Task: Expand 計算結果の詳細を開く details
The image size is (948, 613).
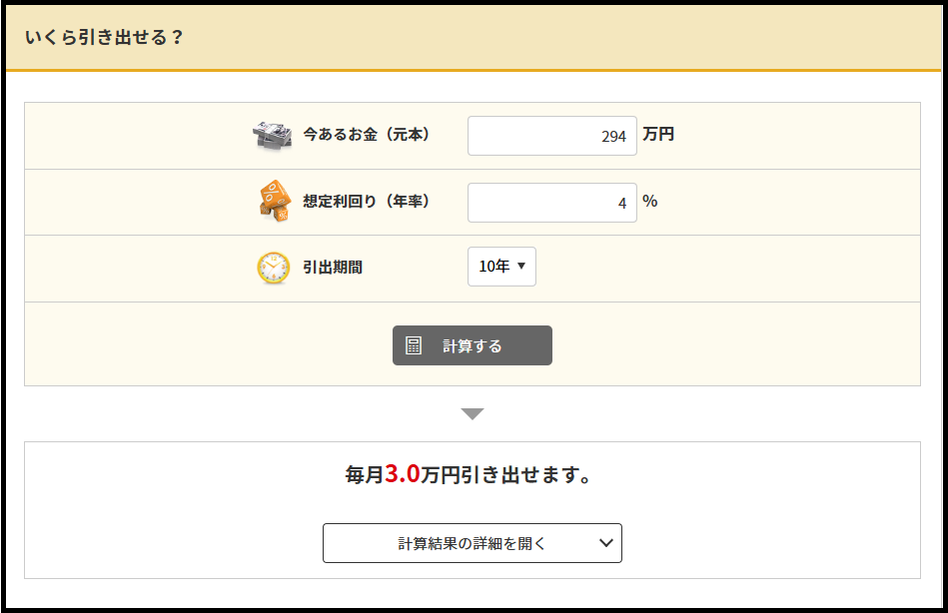Action: pyautogui.click(x=472, y=543)
